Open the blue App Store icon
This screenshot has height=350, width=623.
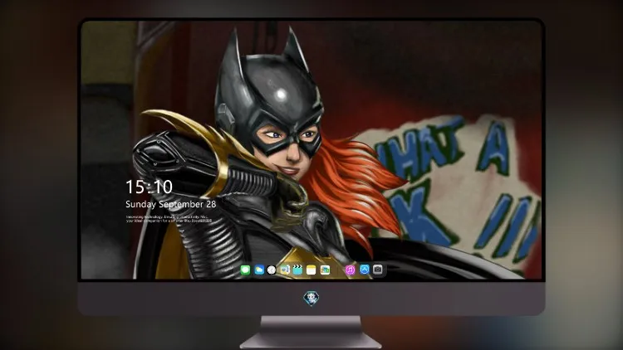coord(365,270)
